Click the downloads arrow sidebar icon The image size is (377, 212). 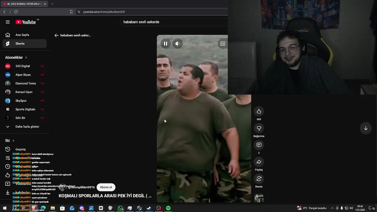(x=8, y=192)
